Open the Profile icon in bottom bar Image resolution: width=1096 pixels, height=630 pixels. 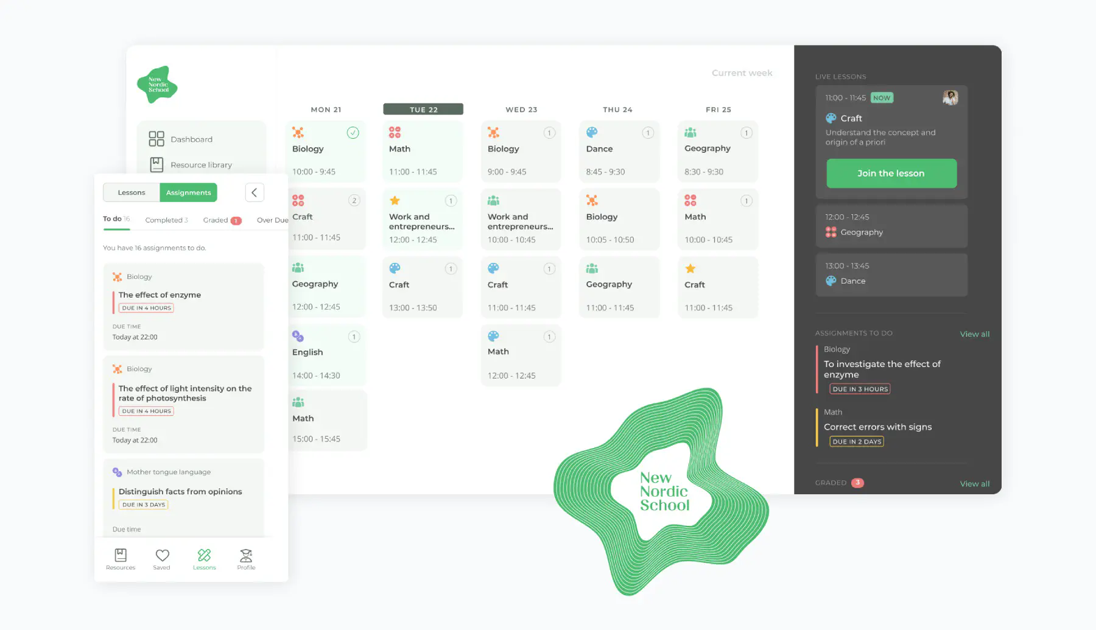pyautogui.click(x=246, y=556)
